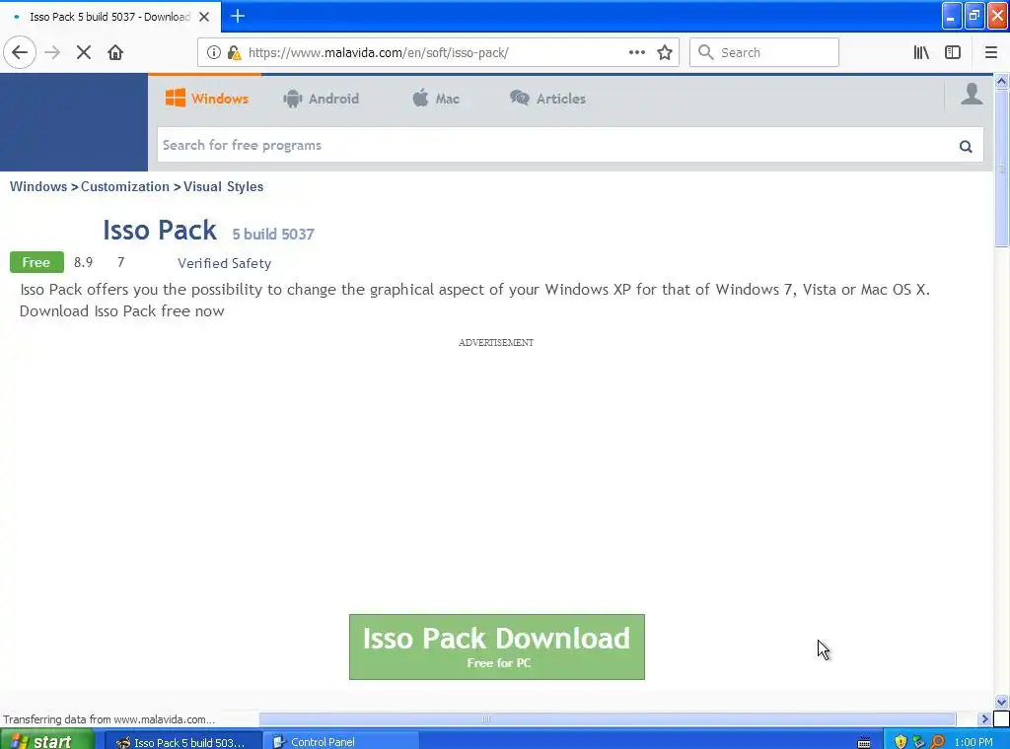Click the vertical scrollbar down arrow
The image size is (1010, 749).
click(x=1001, y=702)
